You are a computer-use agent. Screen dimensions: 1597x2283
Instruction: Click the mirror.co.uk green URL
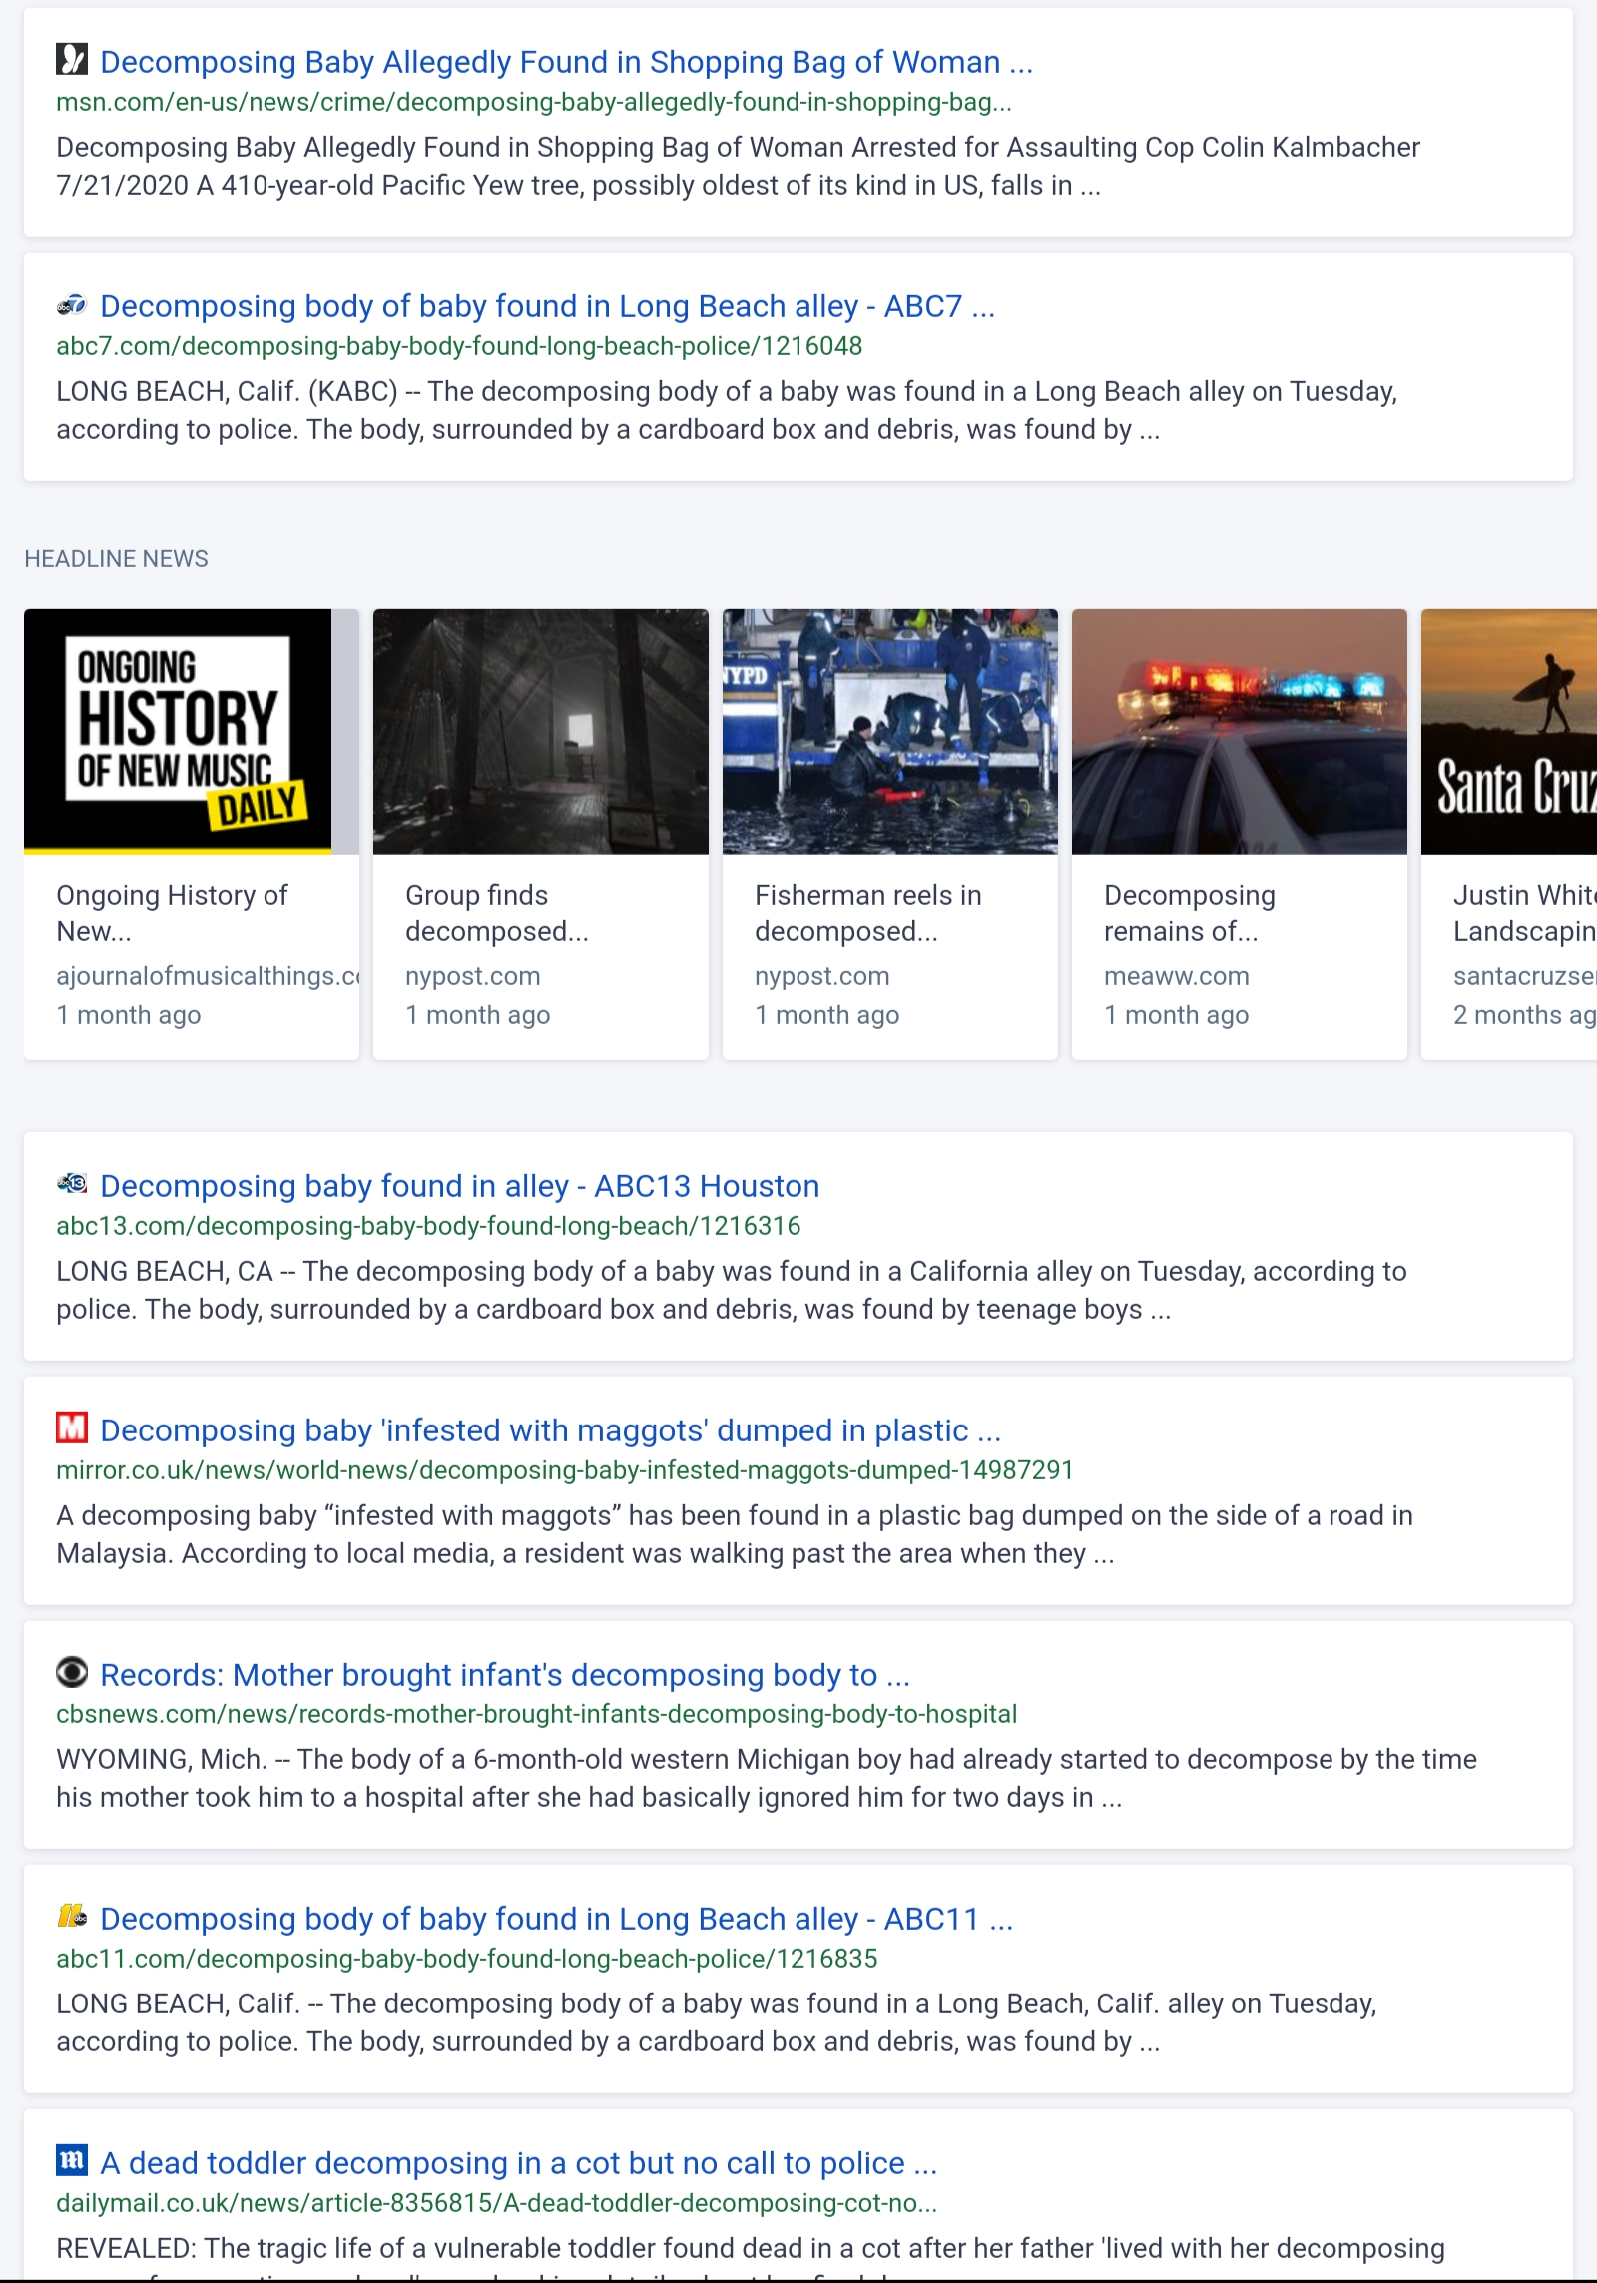click(x=565, y=1470)
